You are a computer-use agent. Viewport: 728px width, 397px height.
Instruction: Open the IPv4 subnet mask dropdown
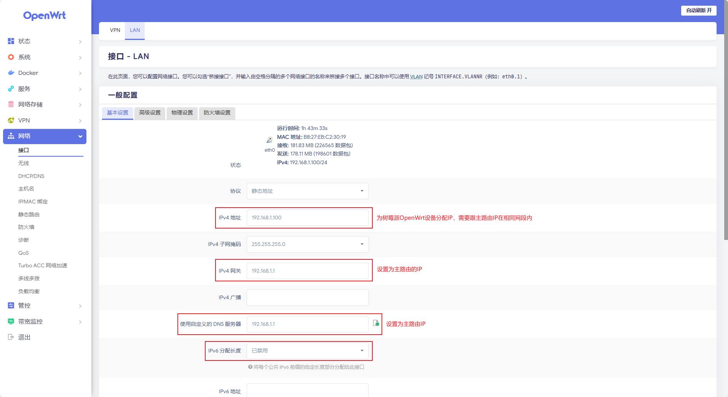307,244
